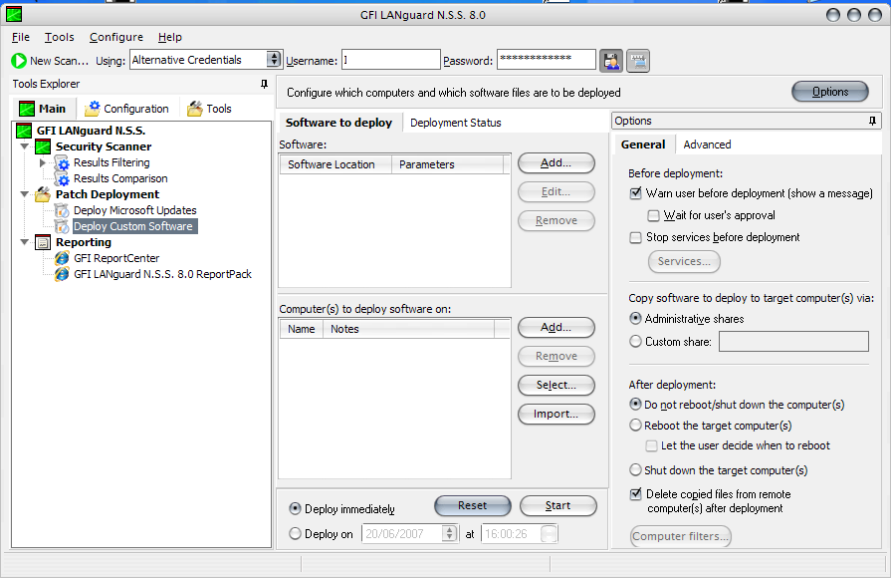Screen dimensions: 891x578
Task: Click the Deploy on date stepper arrows
Action: click(x=449, y=533)
